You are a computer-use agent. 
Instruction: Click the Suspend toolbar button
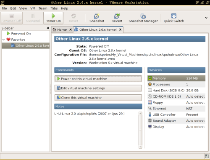33,18
